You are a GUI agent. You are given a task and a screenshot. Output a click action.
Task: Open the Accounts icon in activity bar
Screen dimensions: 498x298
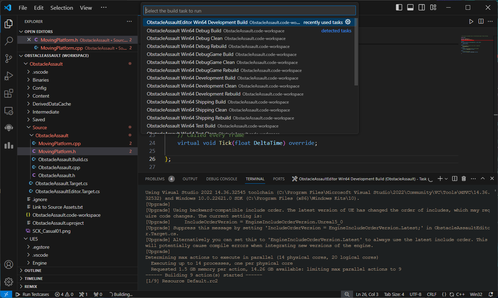9,265
